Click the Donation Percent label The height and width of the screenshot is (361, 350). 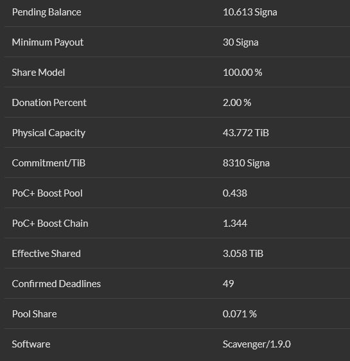click(49, 103)
